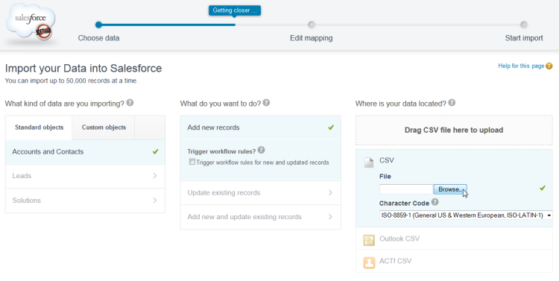
Task: Click green checkmark on Accounts and Contacts
Action: 156,151
